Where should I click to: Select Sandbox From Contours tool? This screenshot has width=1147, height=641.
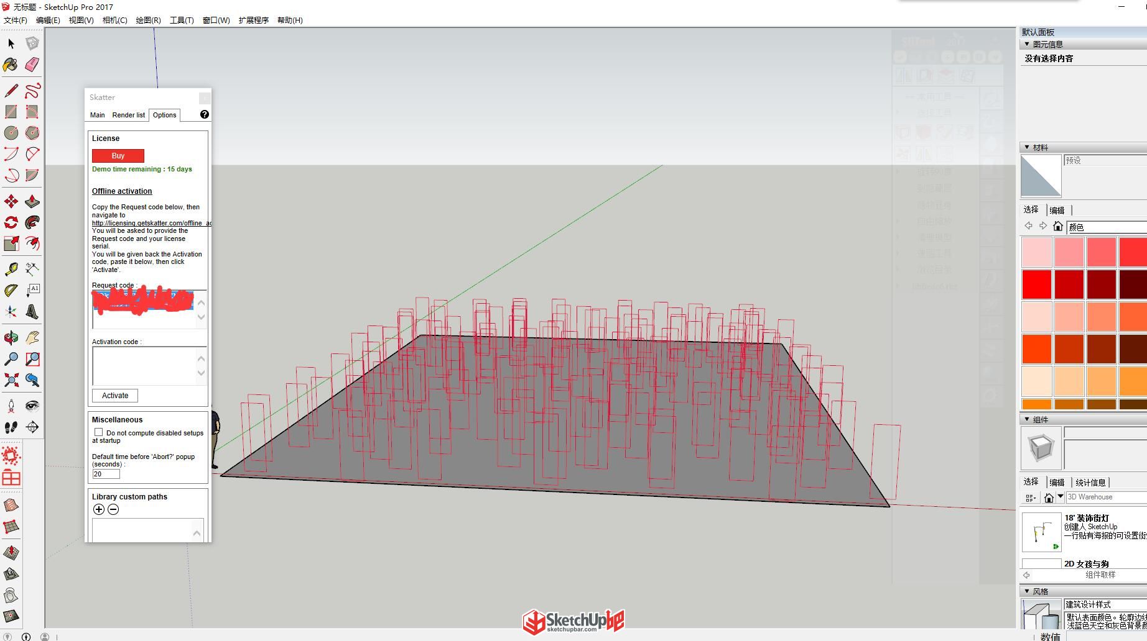[11, 506]
